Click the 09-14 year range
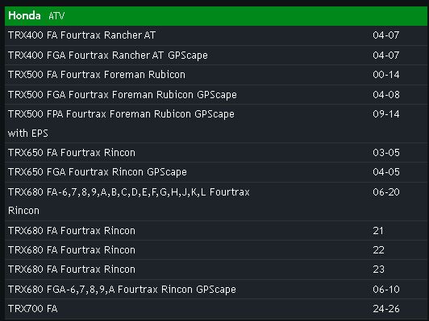 386,114
